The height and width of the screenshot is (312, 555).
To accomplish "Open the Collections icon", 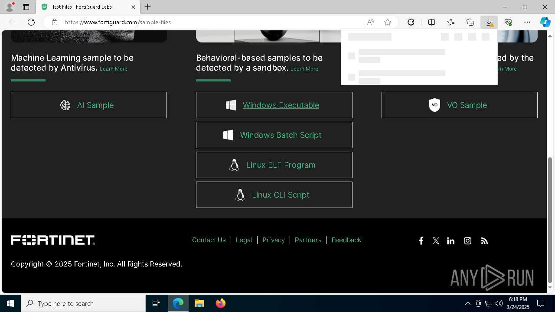I will tap(470, 22).
